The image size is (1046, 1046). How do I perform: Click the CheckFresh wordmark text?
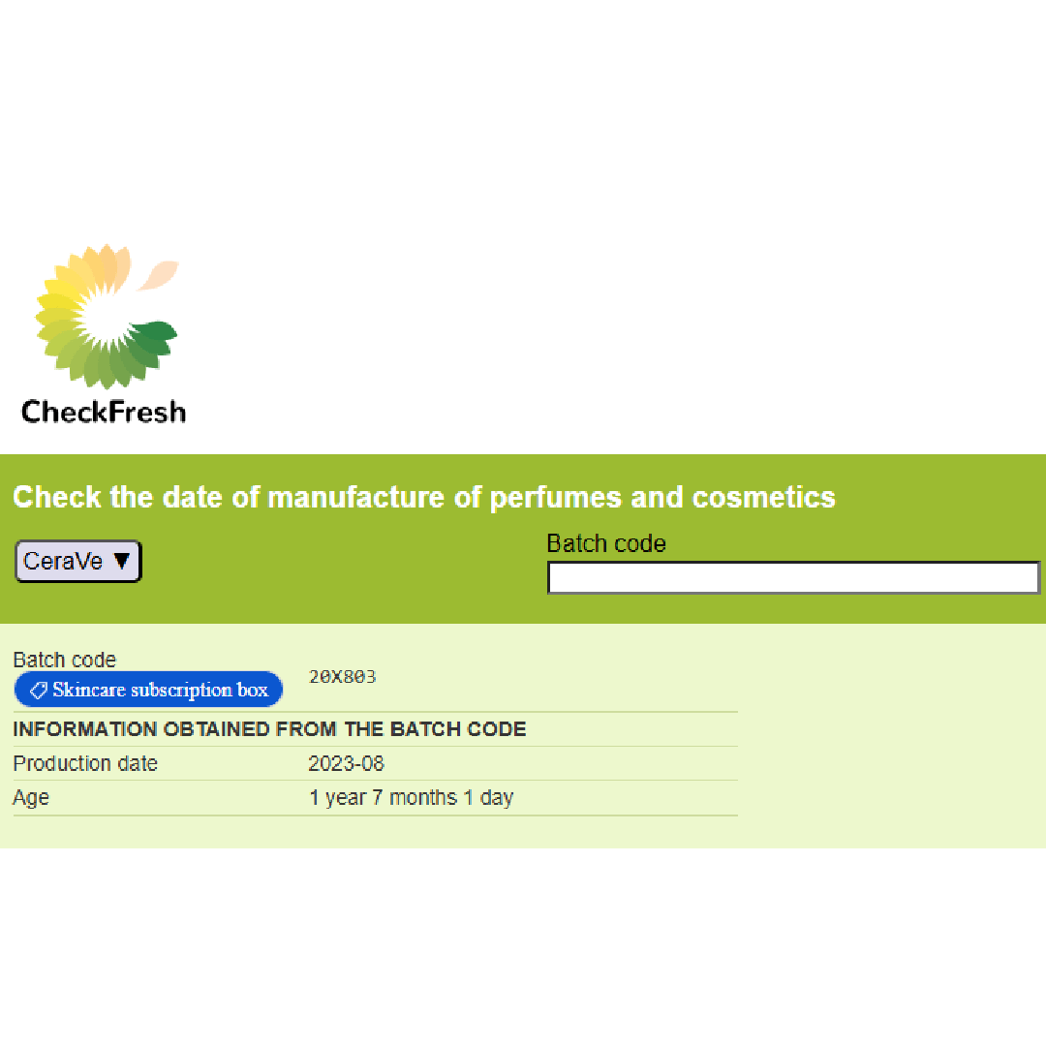coord(104,412)
